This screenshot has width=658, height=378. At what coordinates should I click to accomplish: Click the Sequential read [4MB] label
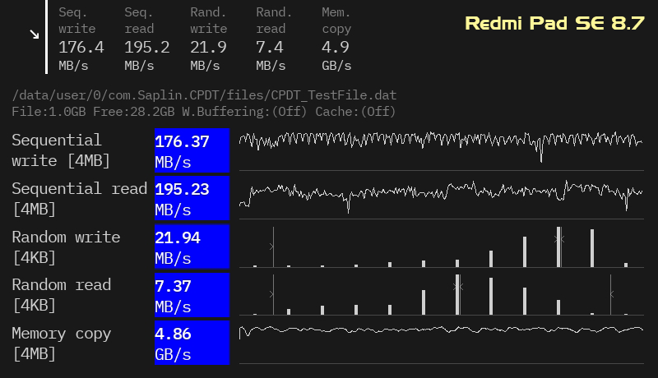[x=79, y=199]
